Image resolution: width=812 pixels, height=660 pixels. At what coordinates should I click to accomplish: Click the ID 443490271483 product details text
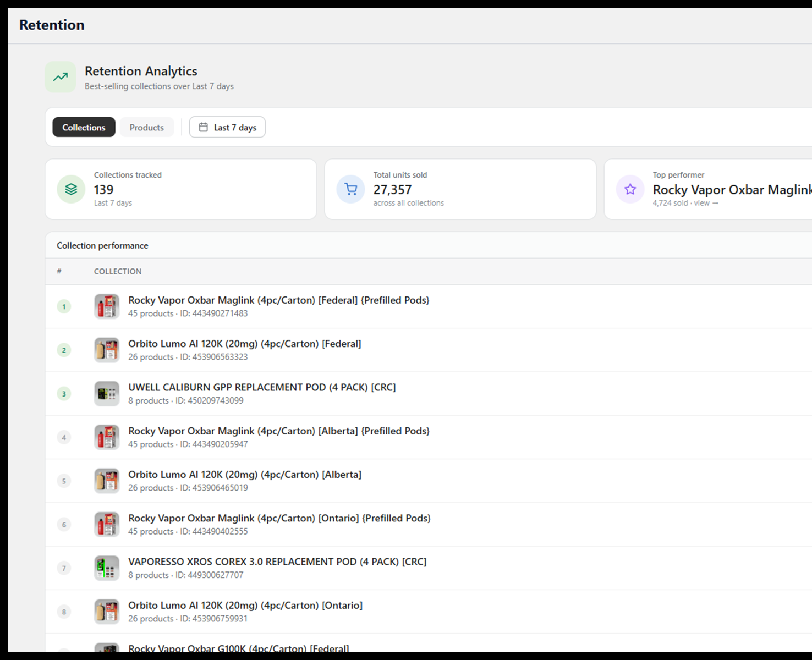pos(188,313)
